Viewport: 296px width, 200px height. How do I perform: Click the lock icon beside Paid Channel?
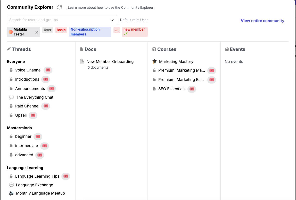[11, 106]
